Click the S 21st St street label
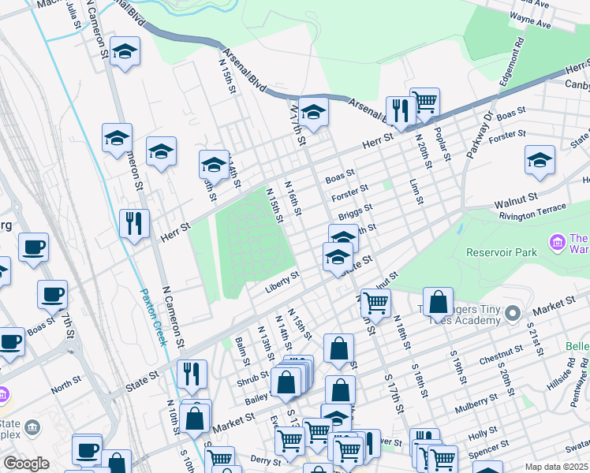This screenshot has width=590, height=473. coord(535,339)
